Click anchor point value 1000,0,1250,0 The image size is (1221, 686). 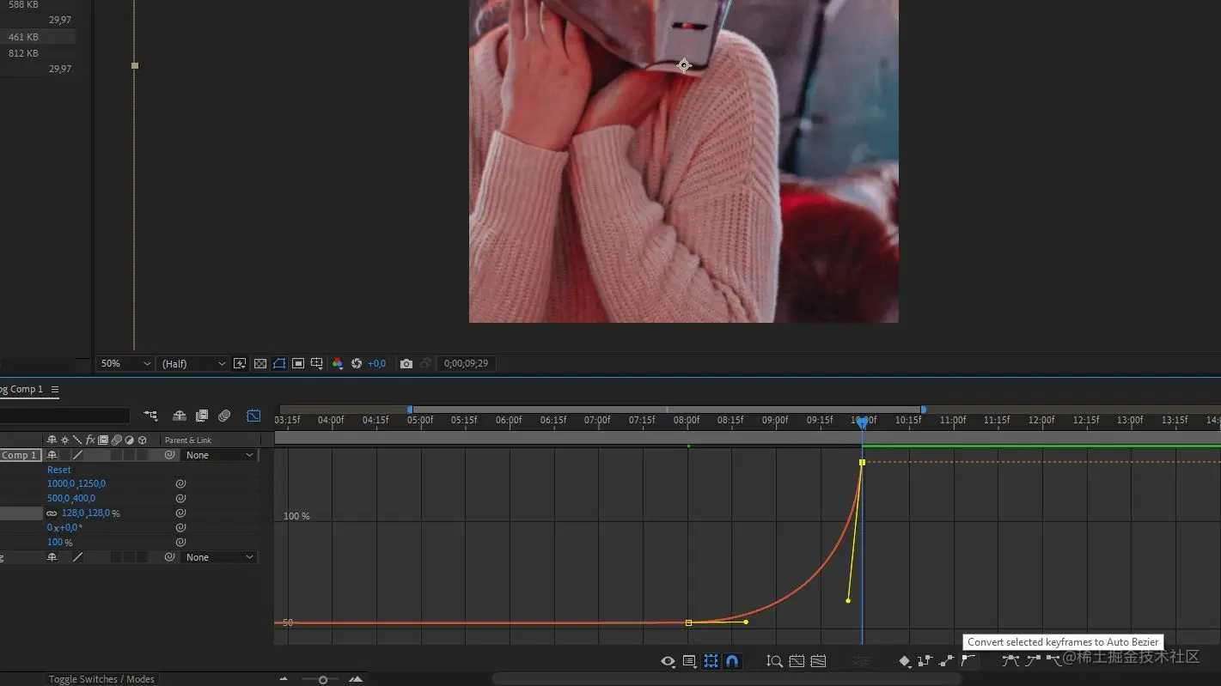click(76, 483)
